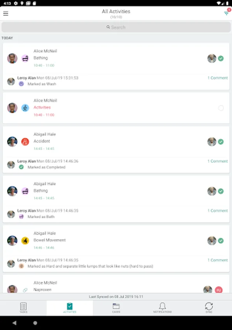Screen dimensions: 232x330
Task: Tap the yellow Bowel Movement icon
Action: [25, 241]
